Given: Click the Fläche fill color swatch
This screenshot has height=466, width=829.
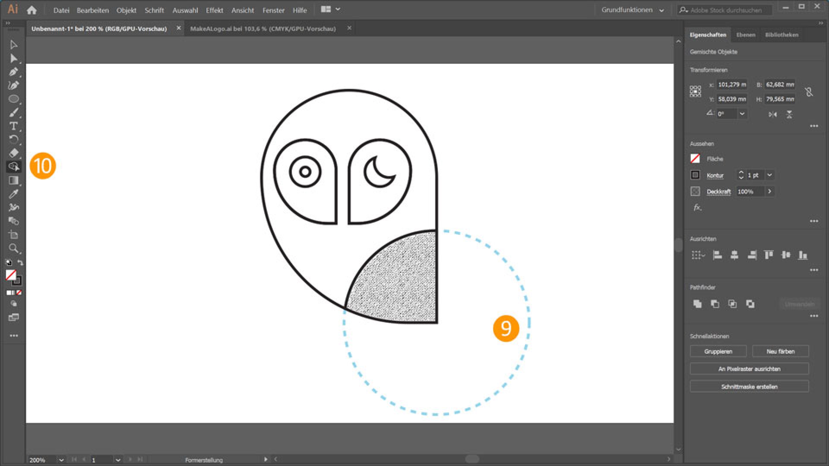Looking at the screenshot, I should point(695,158).
